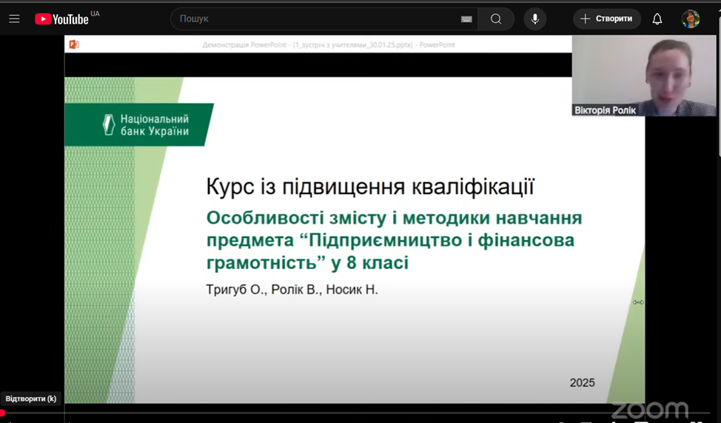Click the PowerPoint window title text in the video

329,45
